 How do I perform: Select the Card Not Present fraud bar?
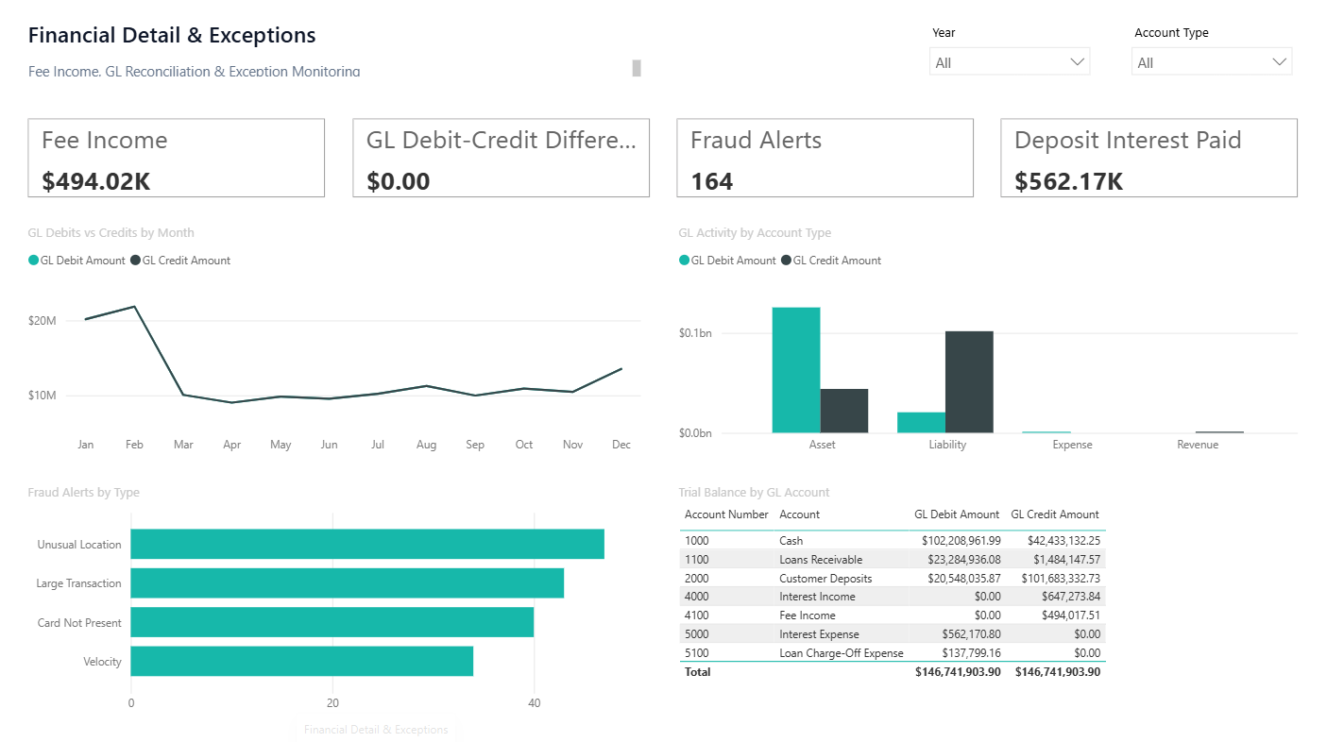[x=332, y=622]
